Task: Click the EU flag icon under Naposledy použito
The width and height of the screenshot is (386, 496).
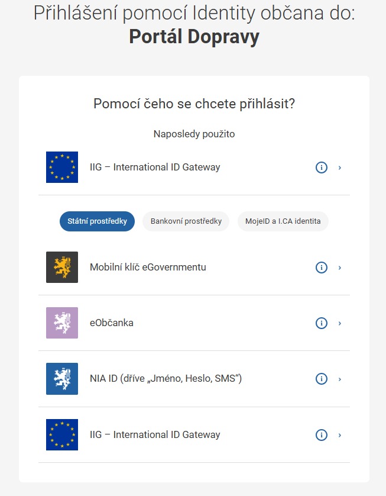Action: click(x=62, y=167)
